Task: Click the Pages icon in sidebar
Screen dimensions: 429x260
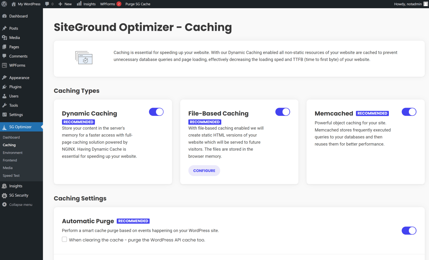Action: click(4, 47)
